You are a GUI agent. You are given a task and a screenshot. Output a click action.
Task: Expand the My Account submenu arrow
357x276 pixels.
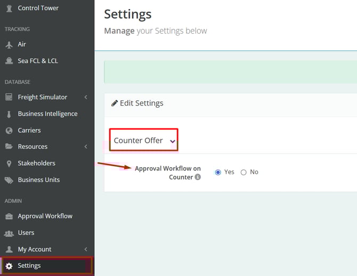point(86,249)
